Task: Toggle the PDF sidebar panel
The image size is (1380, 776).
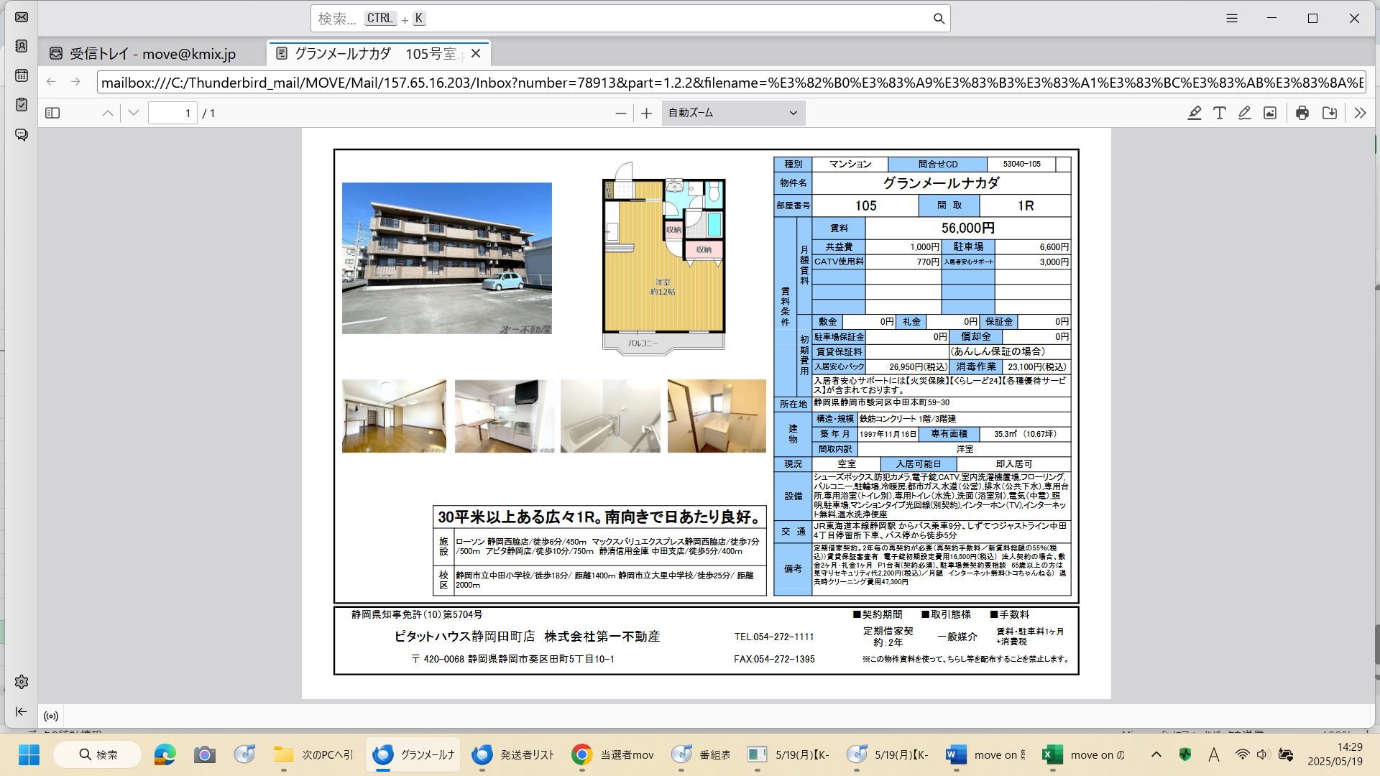Action: (x=52, y=113)
